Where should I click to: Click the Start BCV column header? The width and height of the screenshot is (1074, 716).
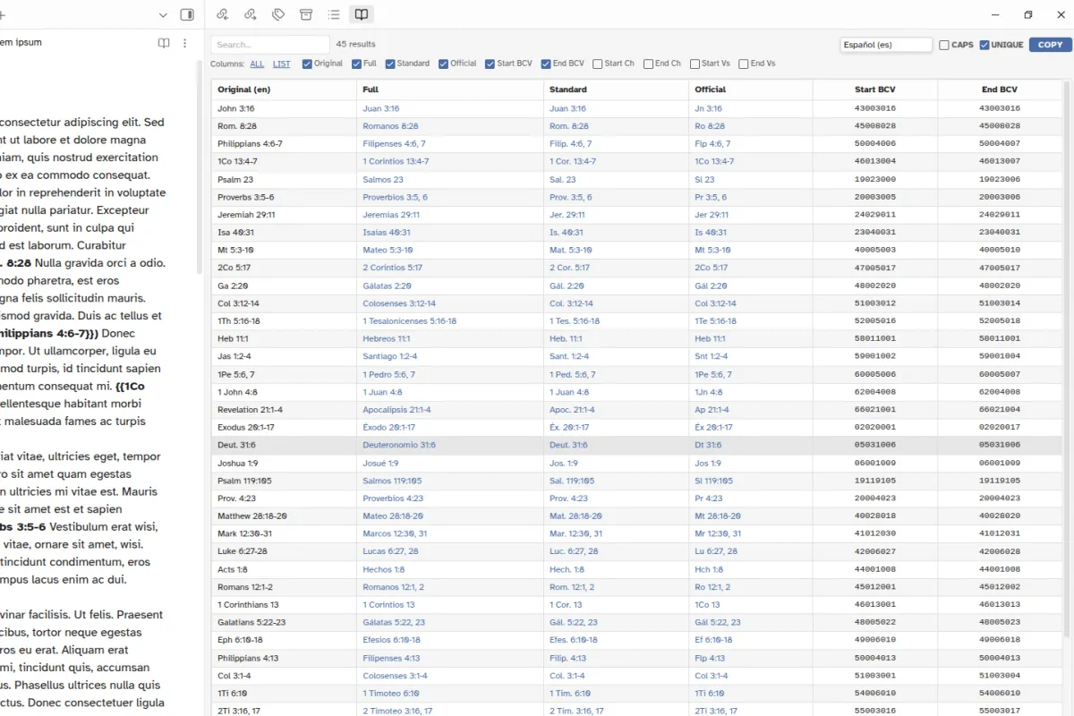click(875, 89)
